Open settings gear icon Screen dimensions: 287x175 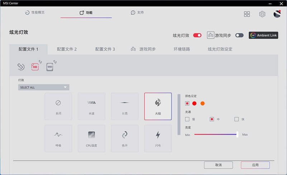(x=262, y=14)
